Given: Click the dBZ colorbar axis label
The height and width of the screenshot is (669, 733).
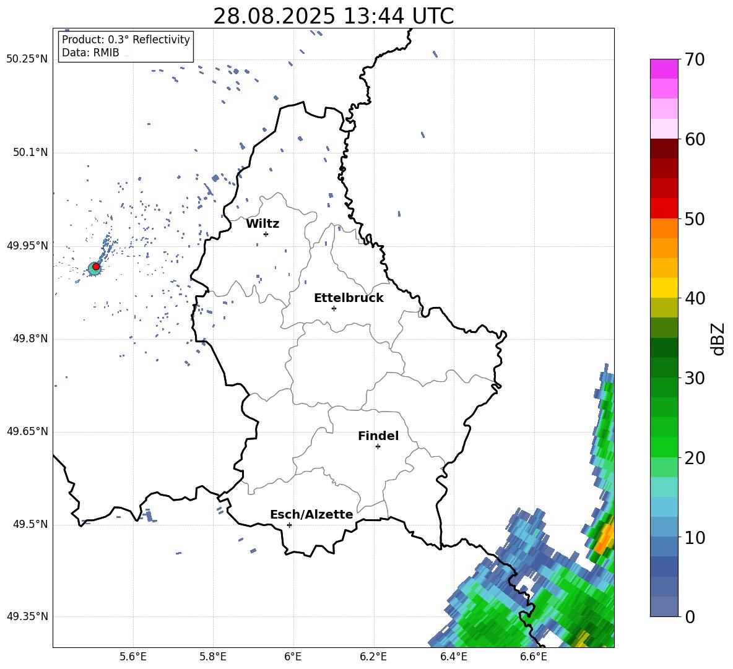Looking at the screenshot, I should (x=718, y=339).
